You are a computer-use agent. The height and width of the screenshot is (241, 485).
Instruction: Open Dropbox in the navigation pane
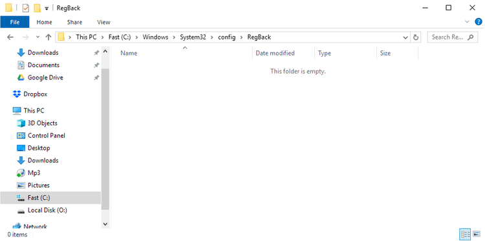click(x=36, y=94)
